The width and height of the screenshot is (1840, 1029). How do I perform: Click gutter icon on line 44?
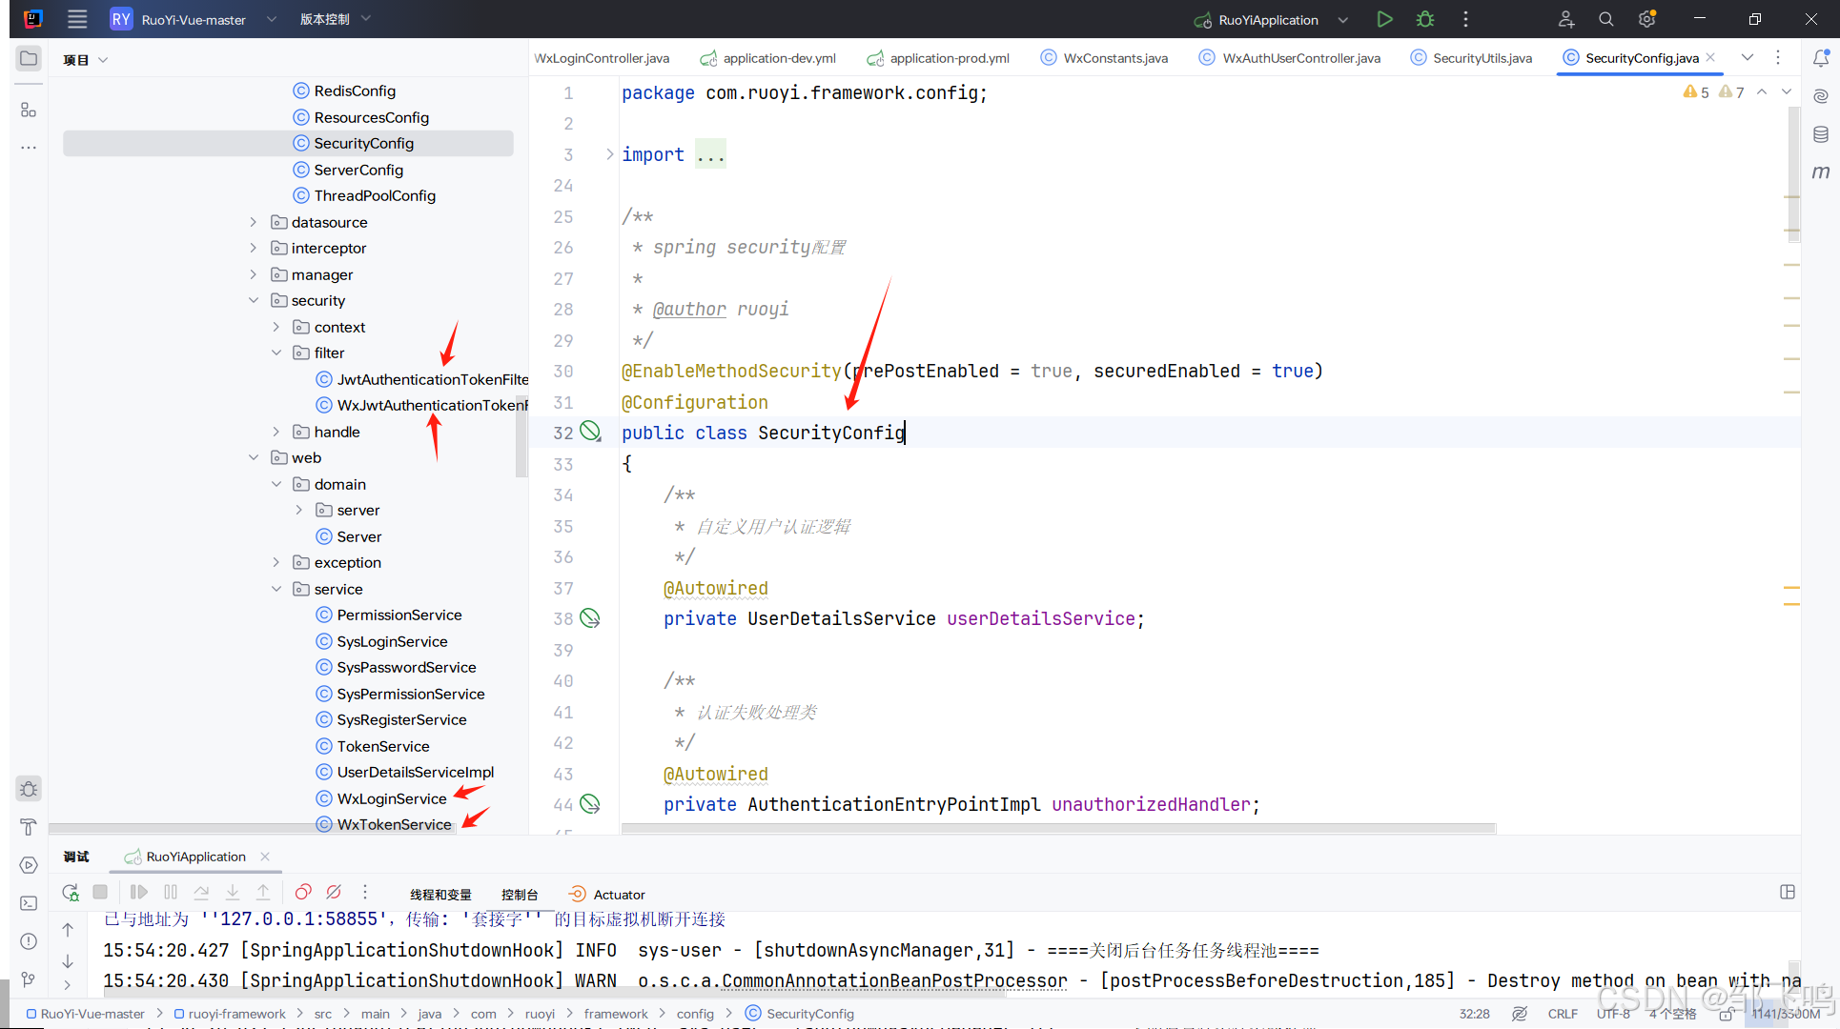click(590, 804)
